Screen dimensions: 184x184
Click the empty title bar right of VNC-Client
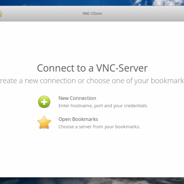[x=143, y=13]
